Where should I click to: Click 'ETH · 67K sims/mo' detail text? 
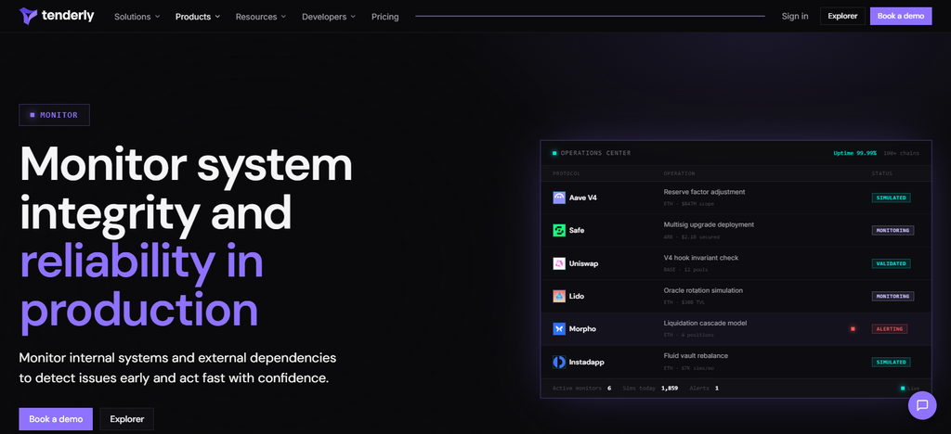(x=689, y=368)
